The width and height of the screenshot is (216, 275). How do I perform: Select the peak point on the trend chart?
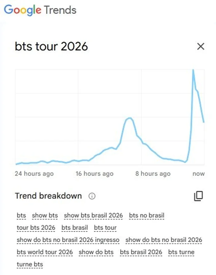(x=193, y=71)
